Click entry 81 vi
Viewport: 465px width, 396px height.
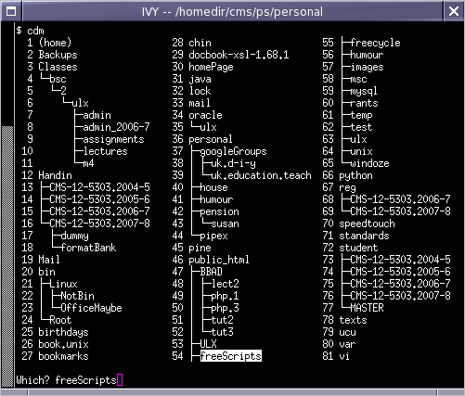pyautogui.click(x=344, y=356)
